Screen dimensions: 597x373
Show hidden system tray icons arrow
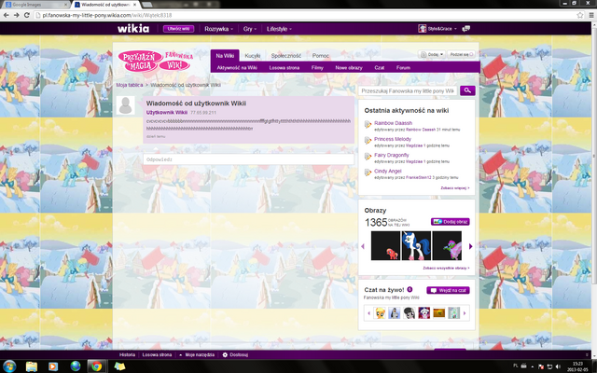[x=533, y=366]
